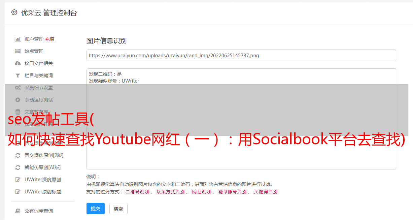Image resolution: width=413 pixels, height=220 pixels.
Task: Click the gear icon beside 优采云 管理控制台
Action: (x=14, y=12)
